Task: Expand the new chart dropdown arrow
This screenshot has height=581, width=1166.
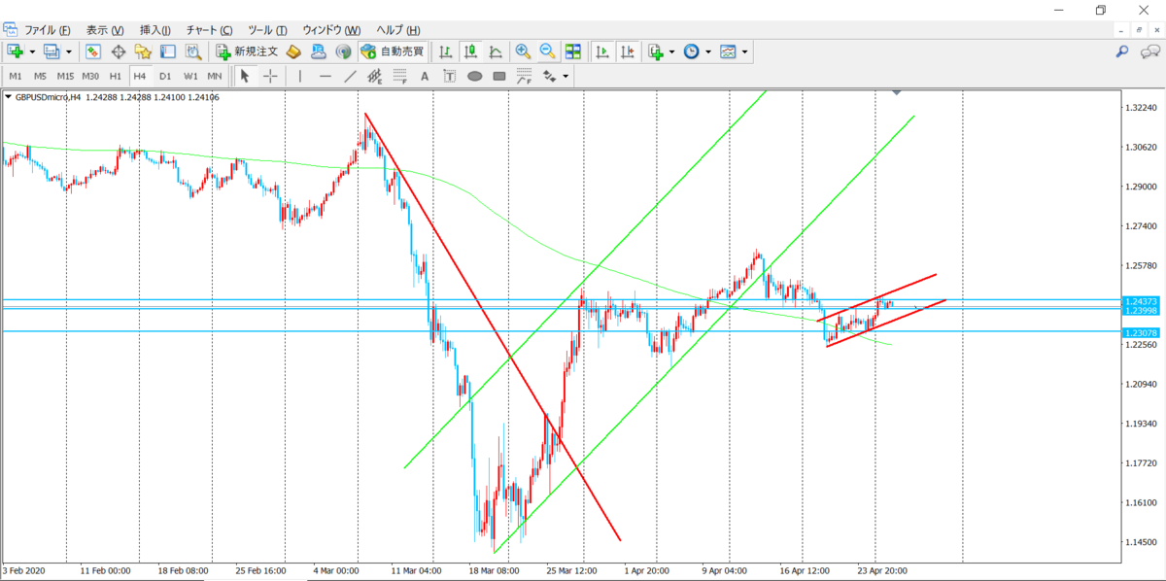Action: (x=32, y=51)
